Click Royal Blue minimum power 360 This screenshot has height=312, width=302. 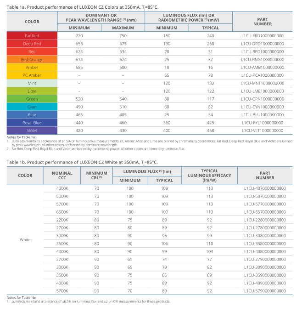click(167, 123)
